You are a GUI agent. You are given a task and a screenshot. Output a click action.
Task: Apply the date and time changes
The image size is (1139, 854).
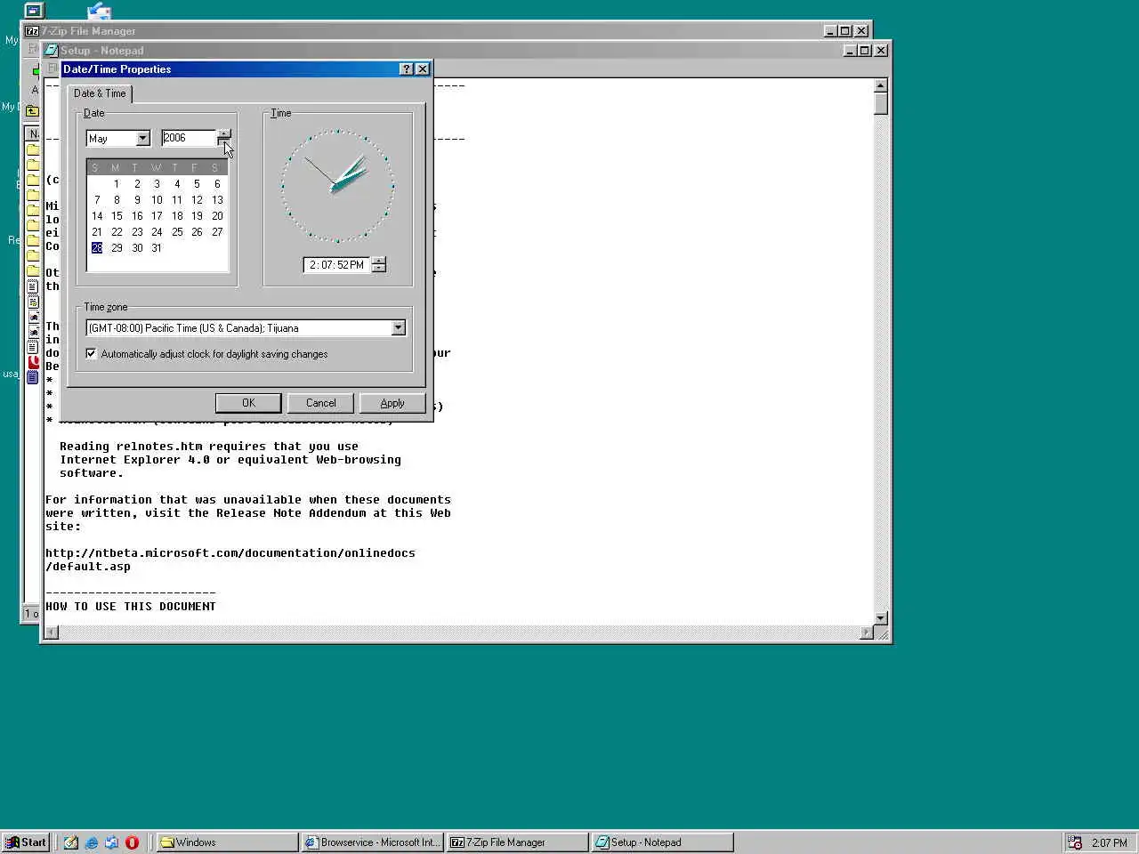pyautogui.click(x=392, y=403)
